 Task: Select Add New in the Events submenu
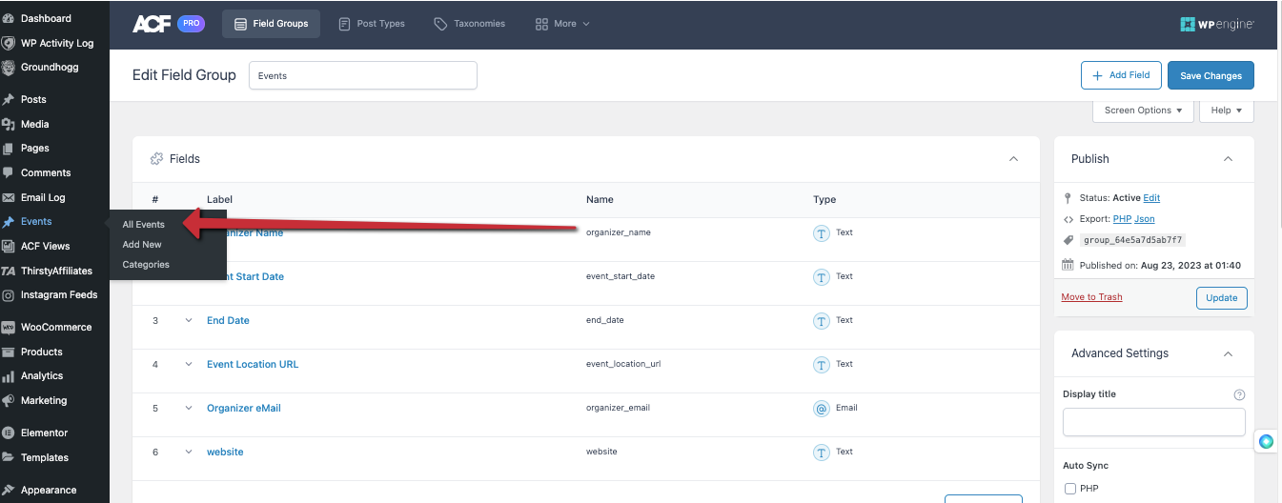tap(142, 245)
